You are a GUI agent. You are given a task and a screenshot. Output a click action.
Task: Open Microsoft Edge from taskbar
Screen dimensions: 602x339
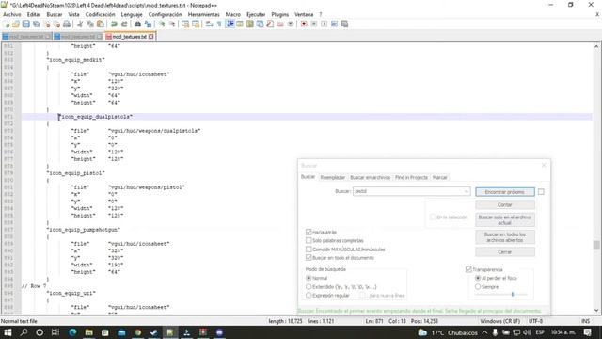[x=72, y=332]
